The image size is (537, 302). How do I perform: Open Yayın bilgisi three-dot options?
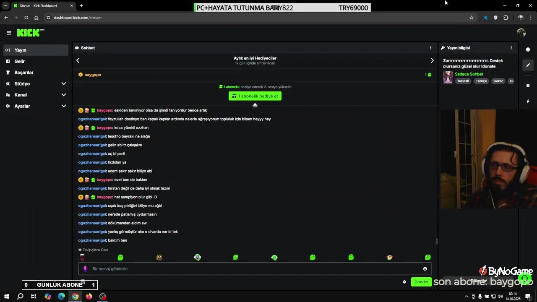click(511, 48)
